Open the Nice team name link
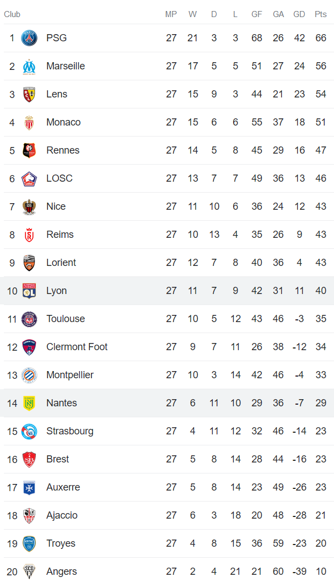Viewport: 334px width, 588px height. click(x=56, y=206)
